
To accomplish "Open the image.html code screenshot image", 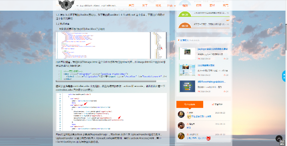I will click(111, 45).
